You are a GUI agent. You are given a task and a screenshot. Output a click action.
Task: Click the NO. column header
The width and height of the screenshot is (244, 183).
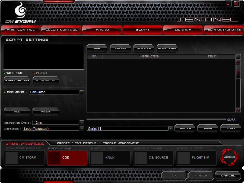point(94,57)
